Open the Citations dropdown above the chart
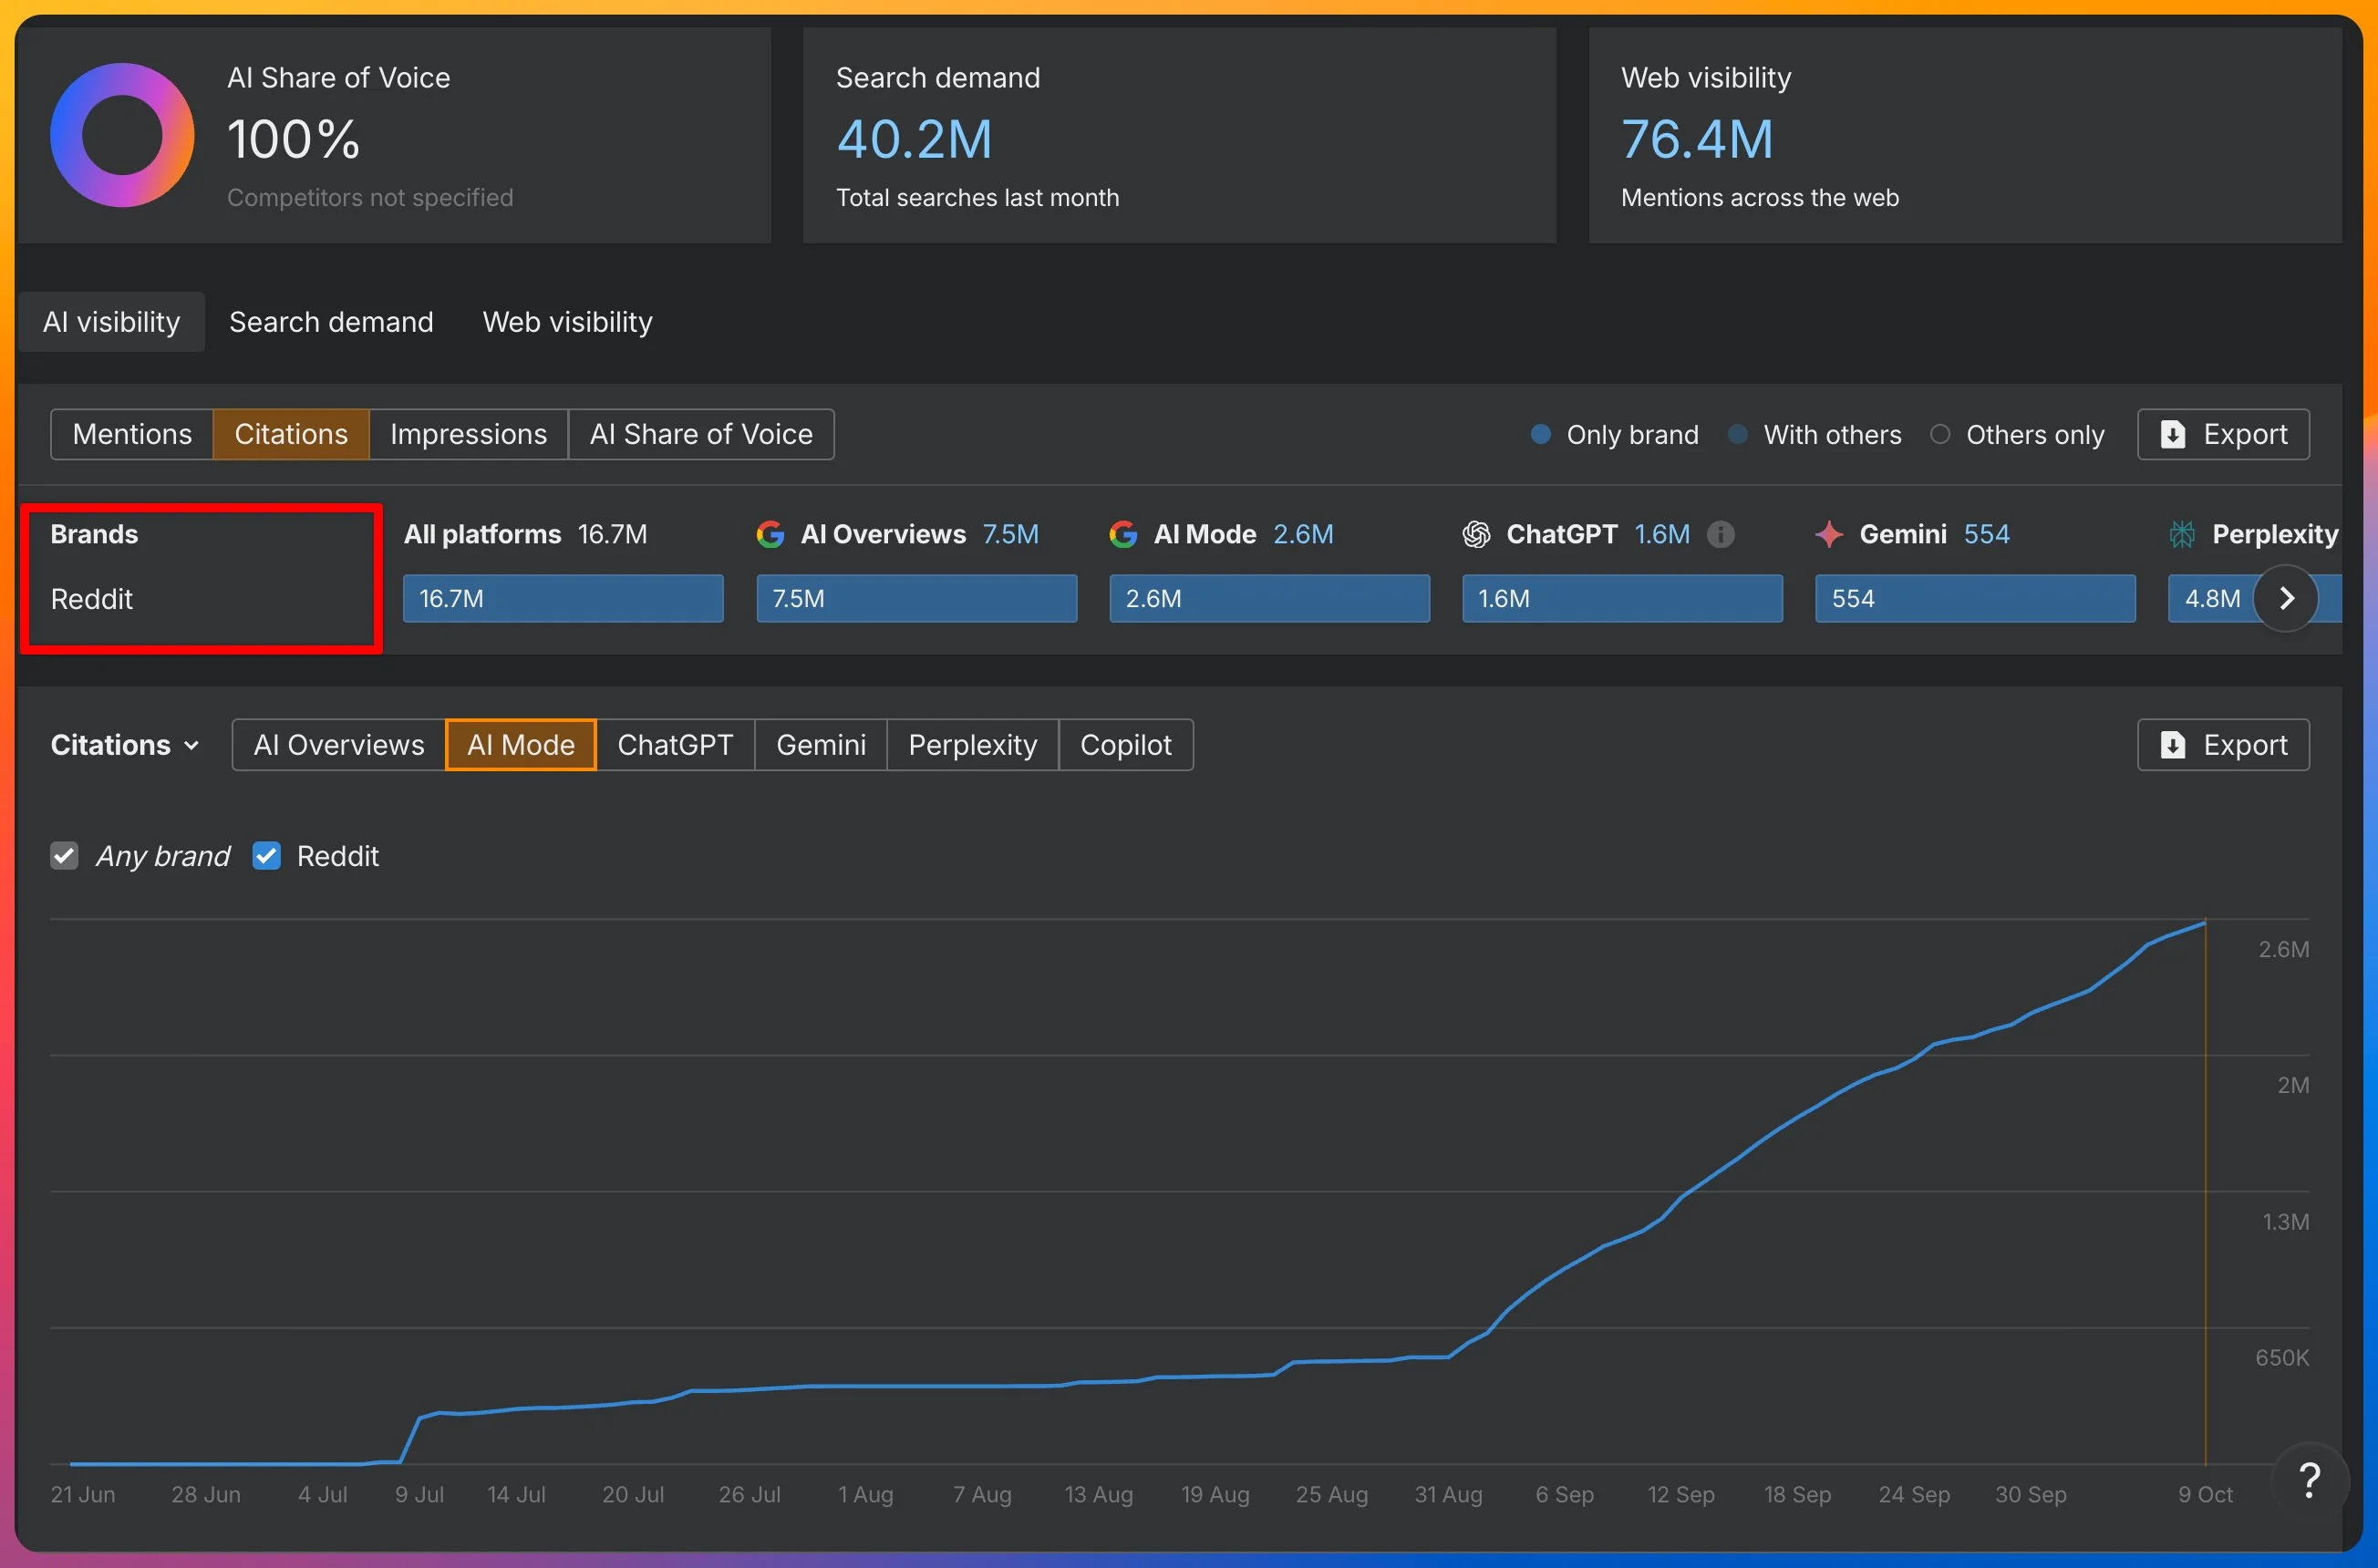 (x=125, y=745)
